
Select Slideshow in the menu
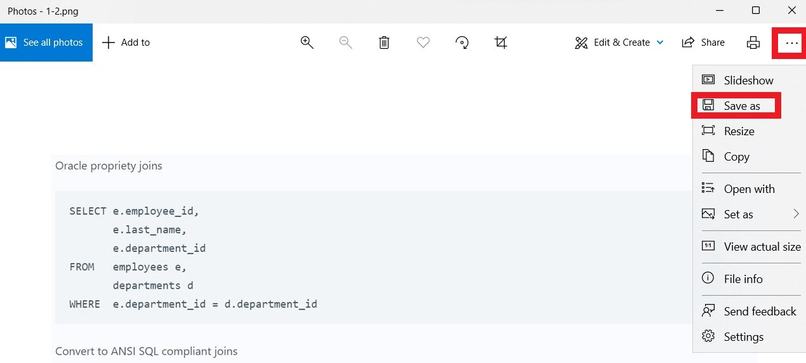click(748, 81)
